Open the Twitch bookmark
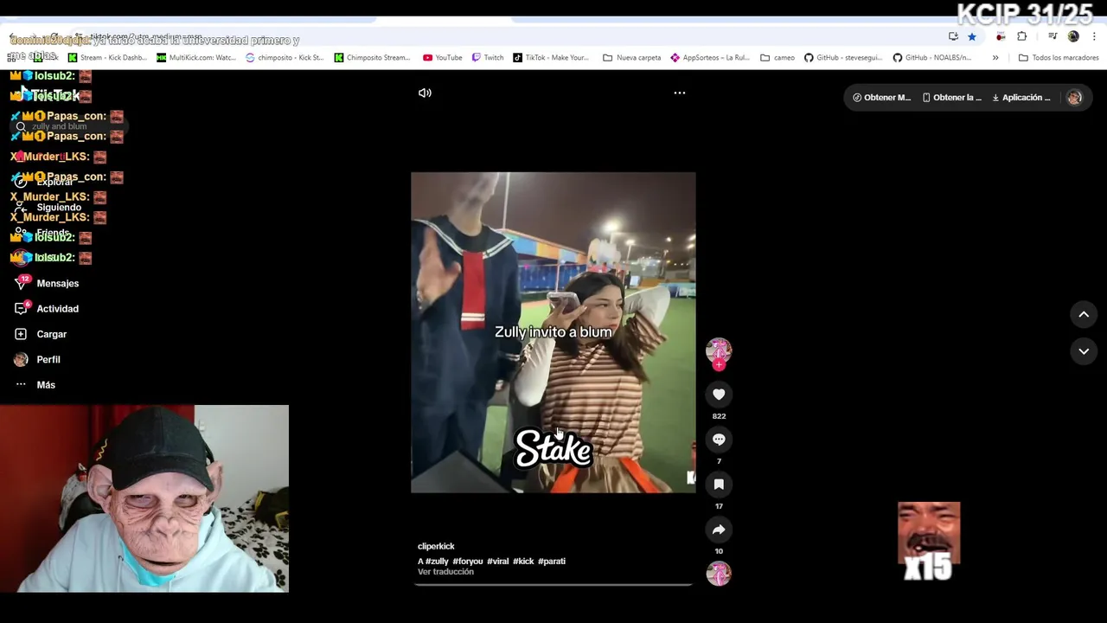The width and height of the screenshot is (1107, 623). point(488,58)
